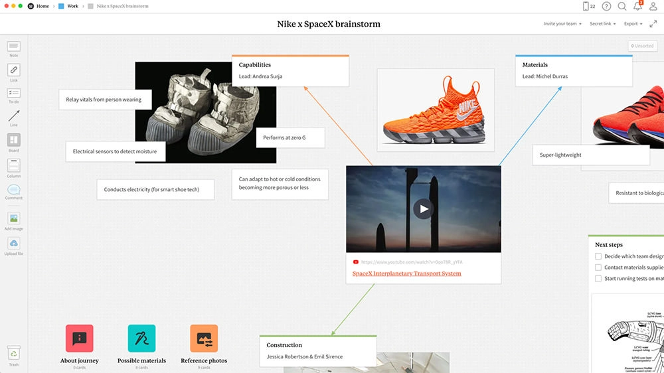The image size is (664, 373).
Task: Select the Link tool in sidebar
Action: [13, 70]
